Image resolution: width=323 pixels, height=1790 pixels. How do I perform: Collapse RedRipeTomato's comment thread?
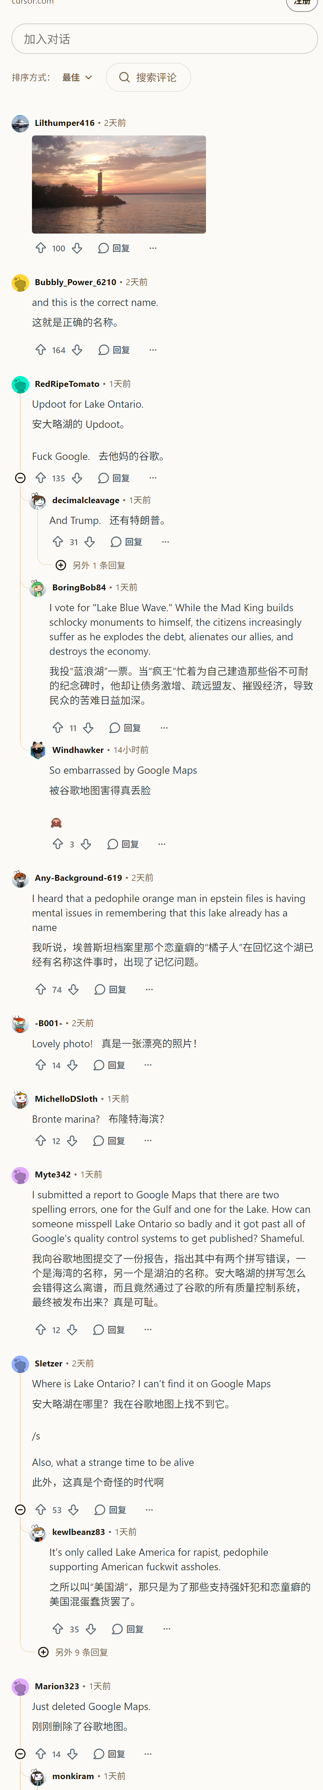[20, 477]
